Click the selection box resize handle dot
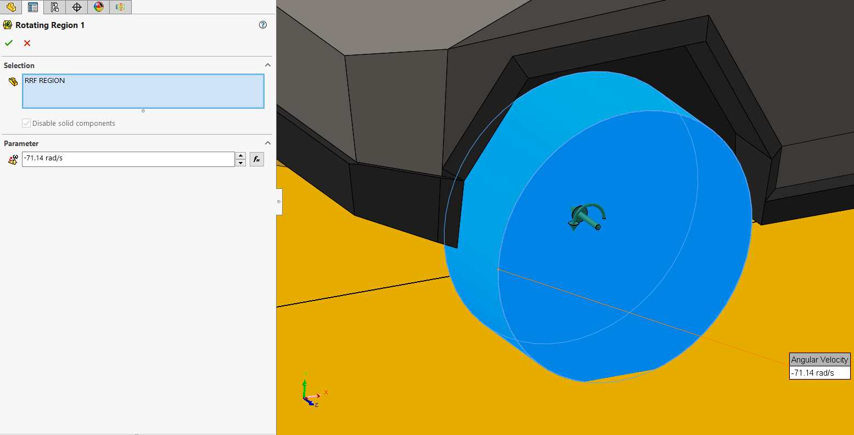 pyautogui.click(x=143, y=111)
